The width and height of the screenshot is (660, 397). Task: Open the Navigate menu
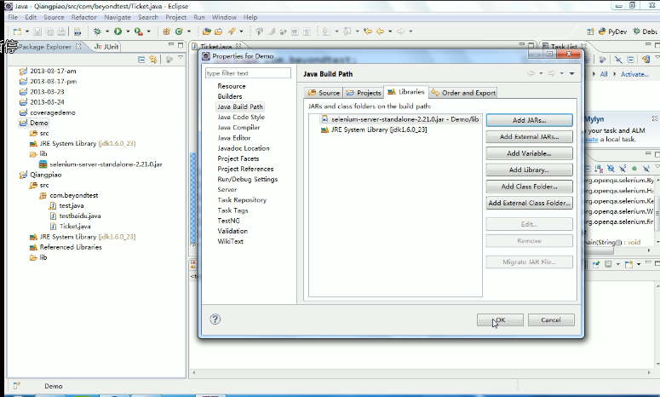point(117,17)
